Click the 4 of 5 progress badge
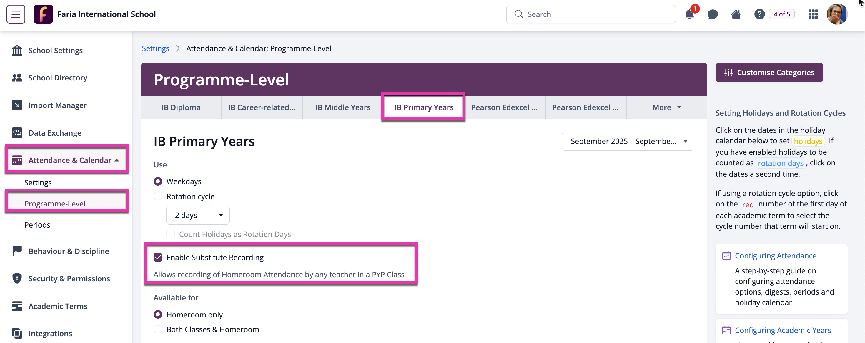865x343 pixels. [x=781, y=14]
